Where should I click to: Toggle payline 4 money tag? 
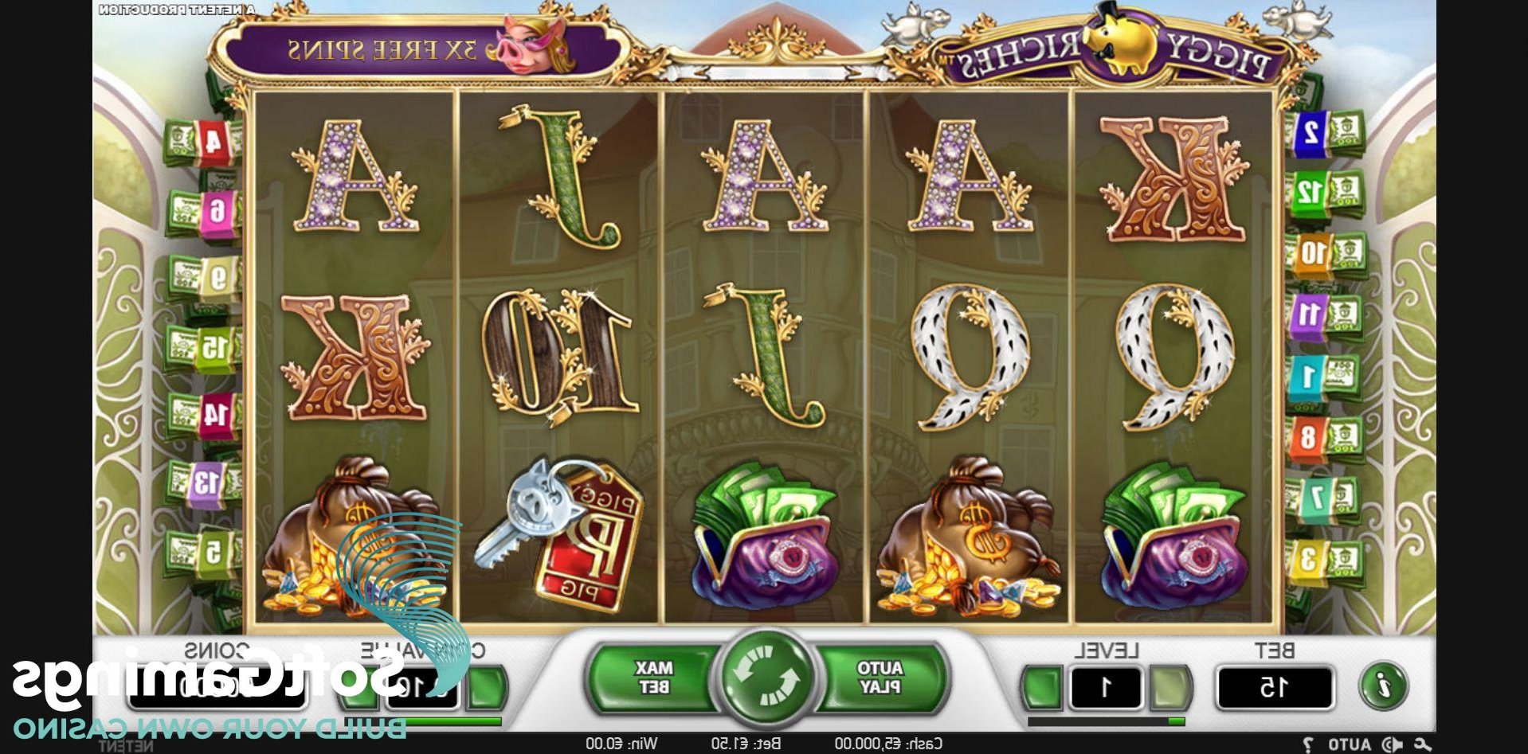205,142
